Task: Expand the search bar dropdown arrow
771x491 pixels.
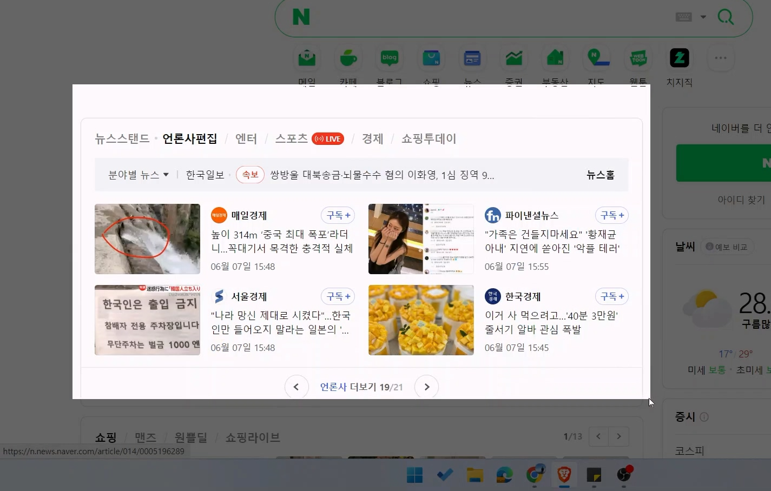Action: pos(703,17)
